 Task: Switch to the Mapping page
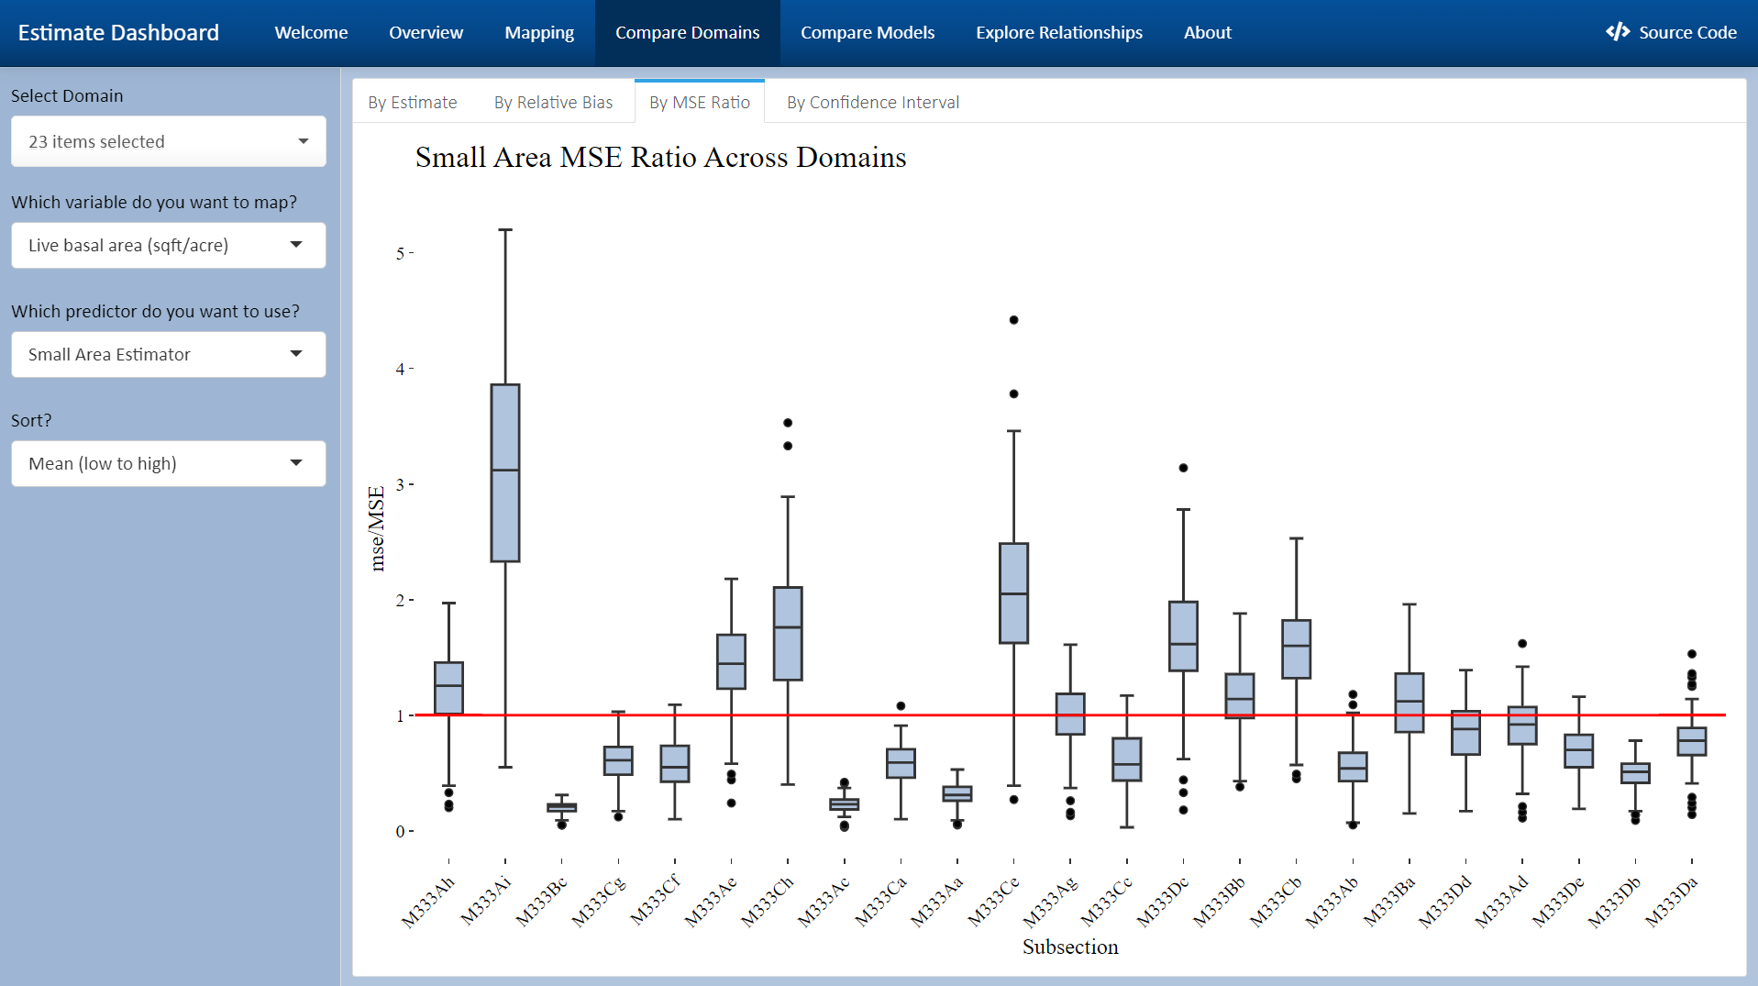pos(539,32)
